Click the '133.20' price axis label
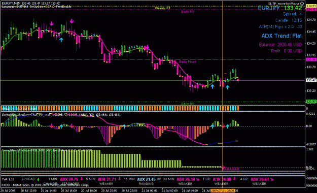This screenshot has width=317, height=193. (311, 91)
